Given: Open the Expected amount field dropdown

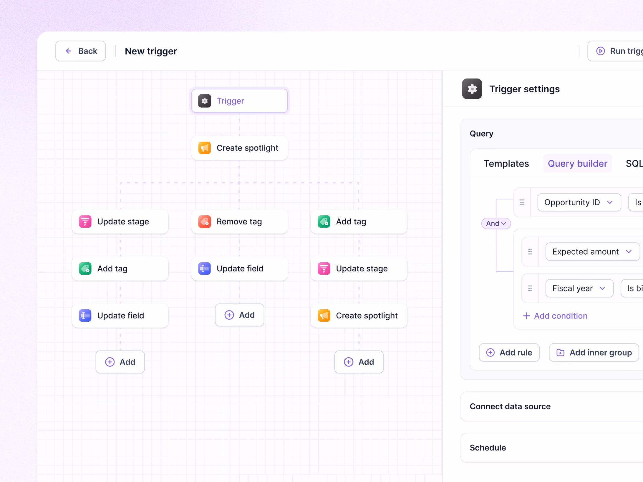Looking at the screenshot, I should (592, 252).
